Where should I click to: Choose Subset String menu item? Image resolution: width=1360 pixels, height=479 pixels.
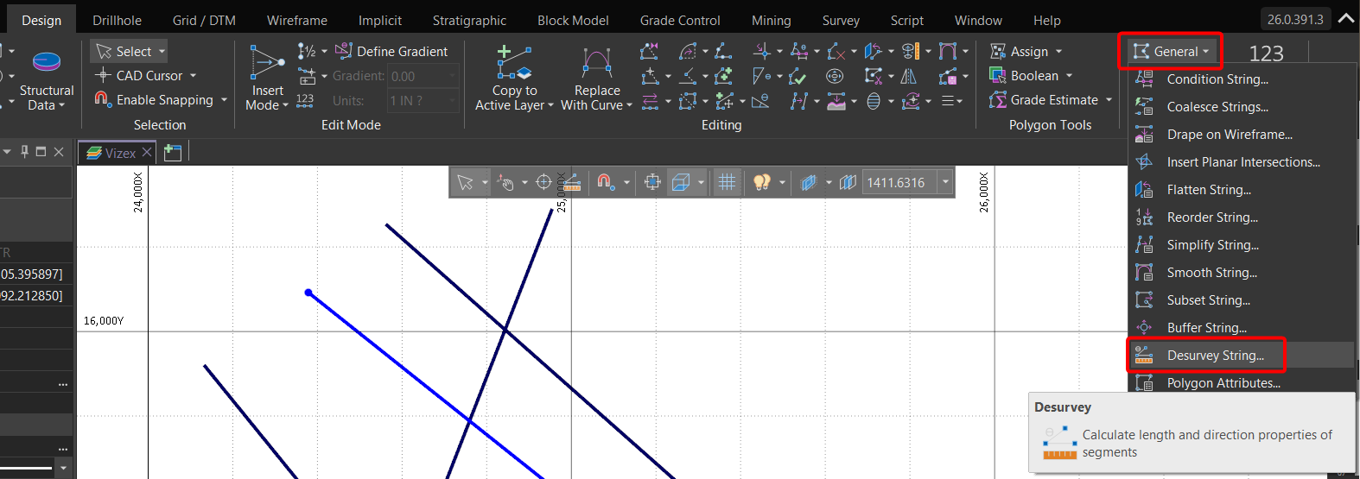1242,300
